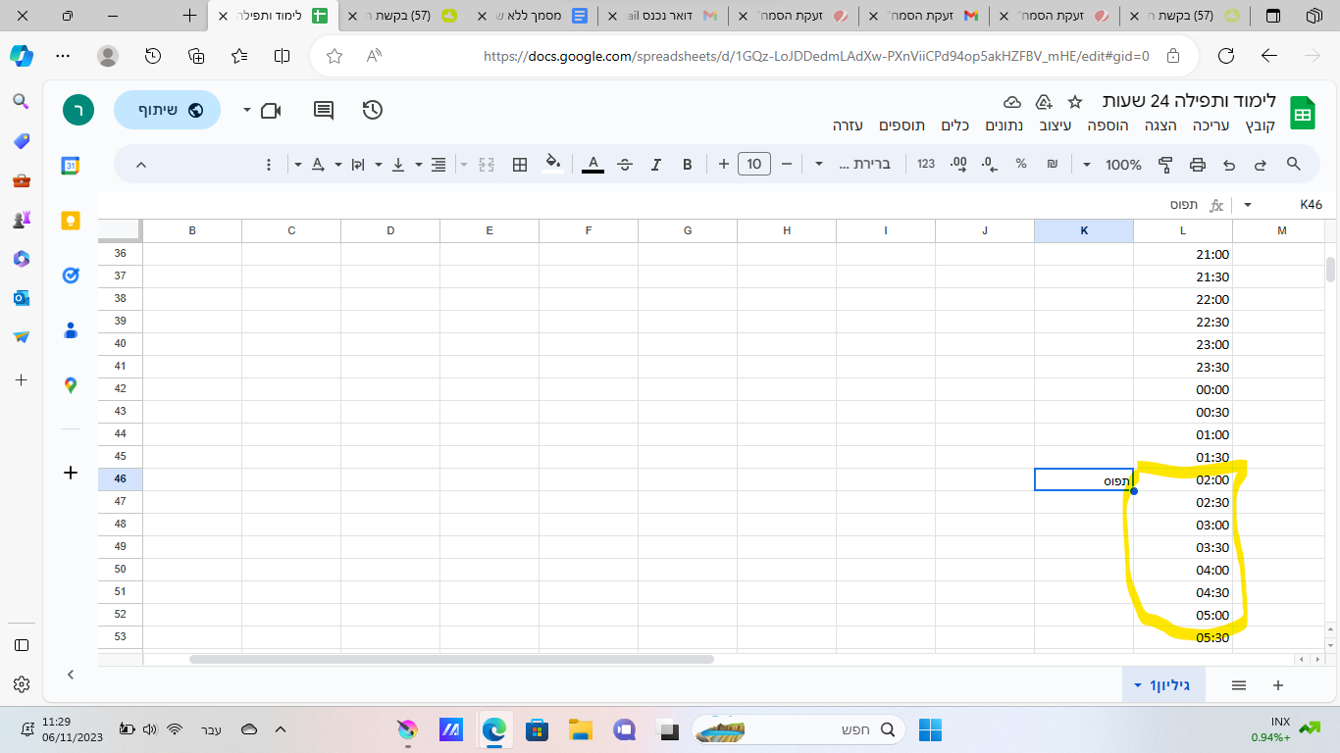Increase decimal places
The width and height of the screenshot is (1340, 753).
[x=958, y=164]
